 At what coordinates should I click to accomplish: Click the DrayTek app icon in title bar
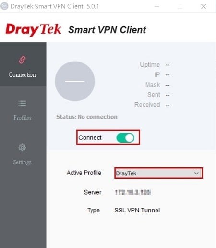click(x=4, y=6)
